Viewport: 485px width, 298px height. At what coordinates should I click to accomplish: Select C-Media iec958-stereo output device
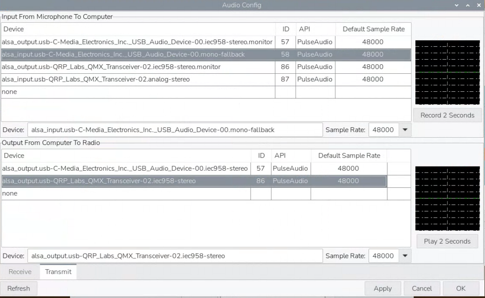click(126, 168)
